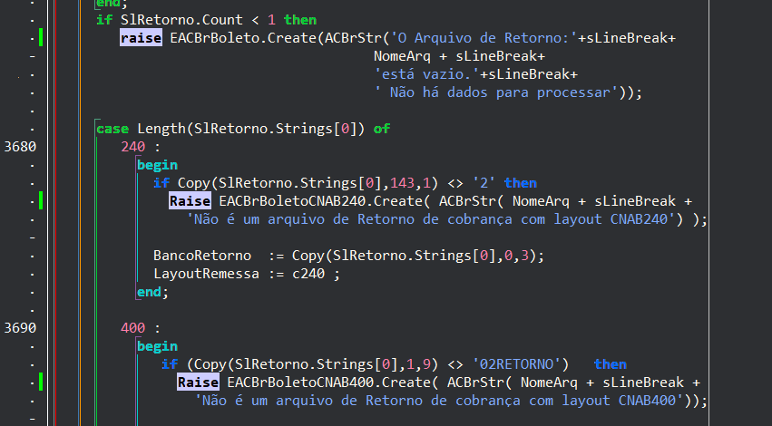Click 'then' after 'SlRetorno.Count < 1'

[300, 20]
